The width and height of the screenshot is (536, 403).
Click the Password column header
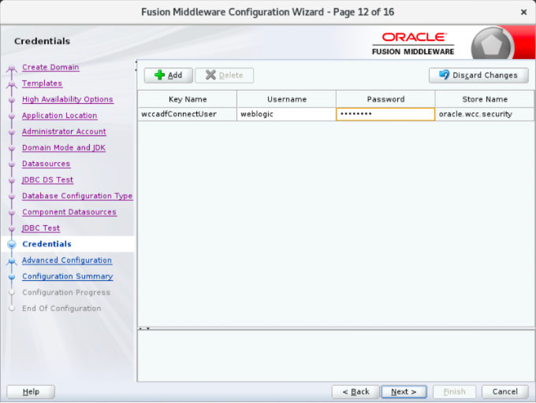[x=385, y=99]
